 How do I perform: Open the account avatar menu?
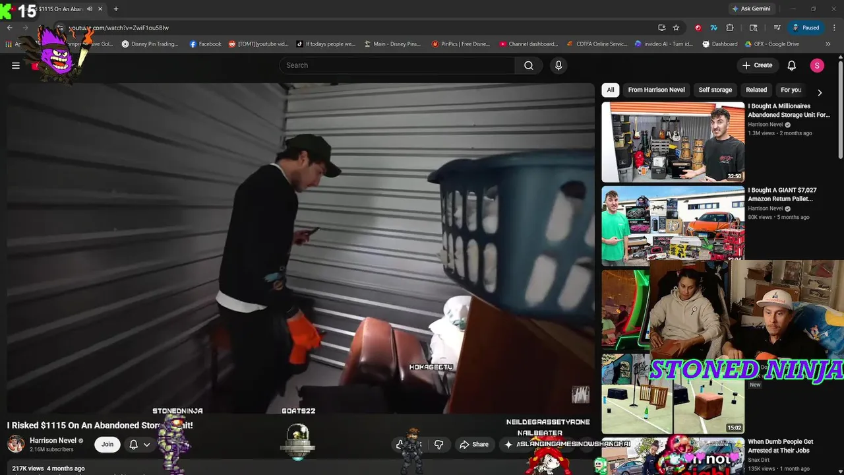[817, 65]
